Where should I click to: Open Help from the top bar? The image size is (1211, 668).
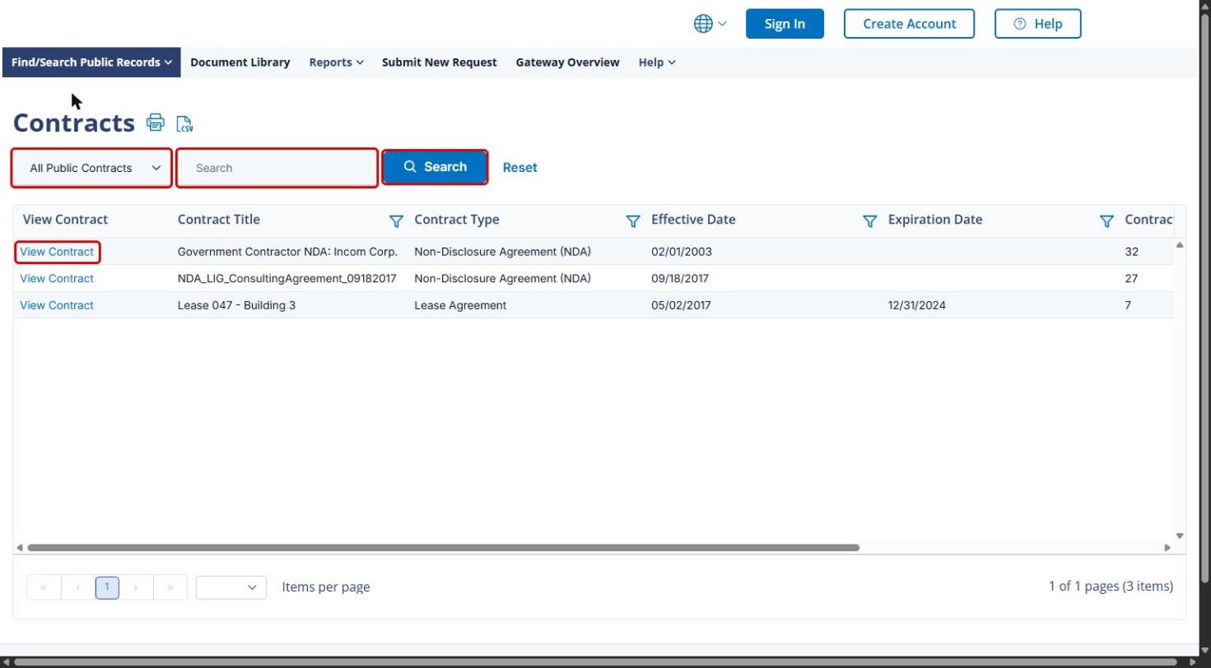pyautogui.click(x=1038, y=24)
